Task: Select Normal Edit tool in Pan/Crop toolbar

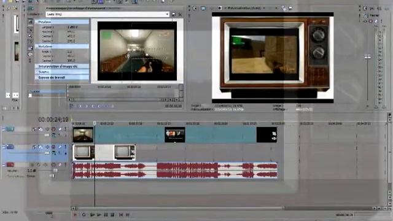Action: [30, 29]
